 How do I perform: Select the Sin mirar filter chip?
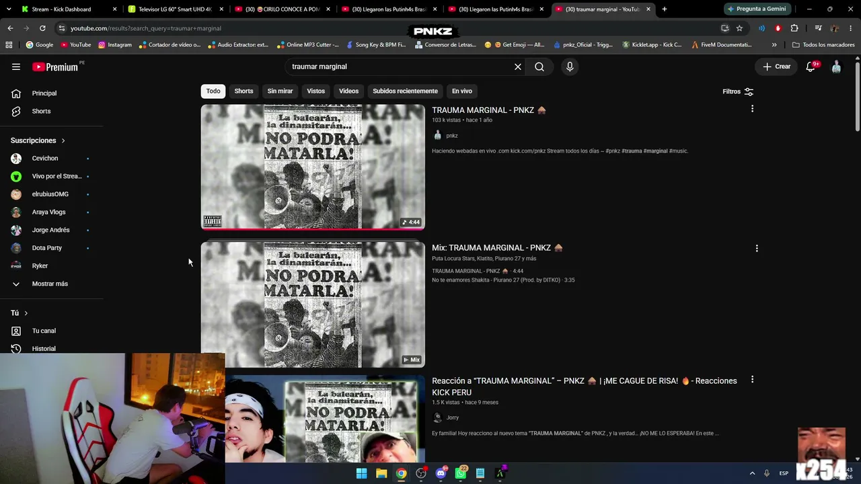click(280, 91)
